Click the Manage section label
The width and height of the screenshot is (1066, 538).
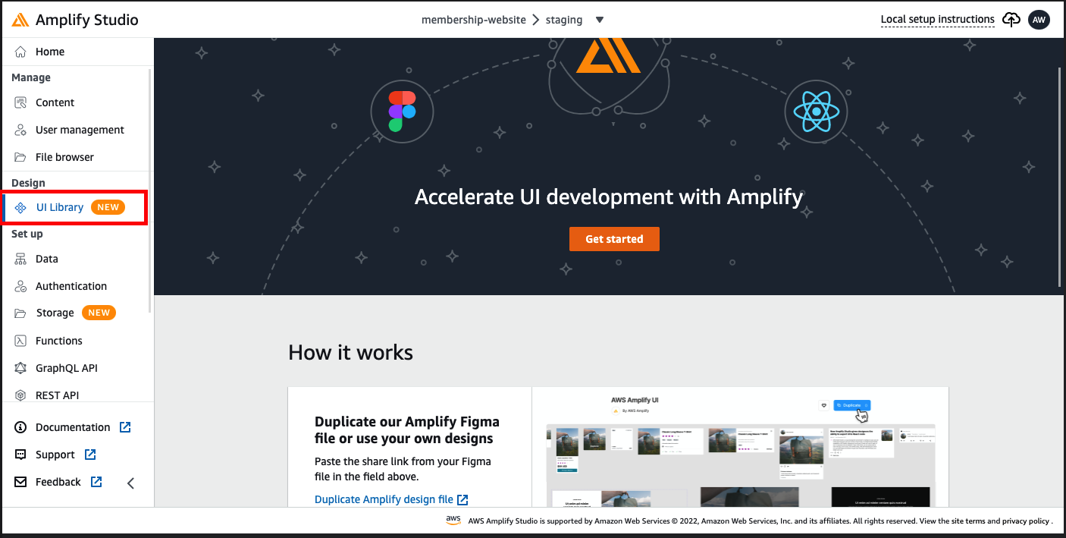tap(31, 77)
